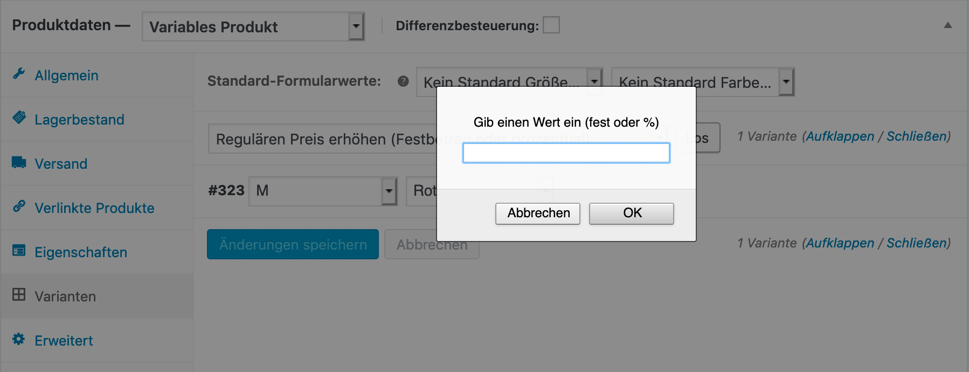Screen dimensions: 969x372
Task: Collapse the Produktdaten panel with the arrow
Action: click(948, 25)
